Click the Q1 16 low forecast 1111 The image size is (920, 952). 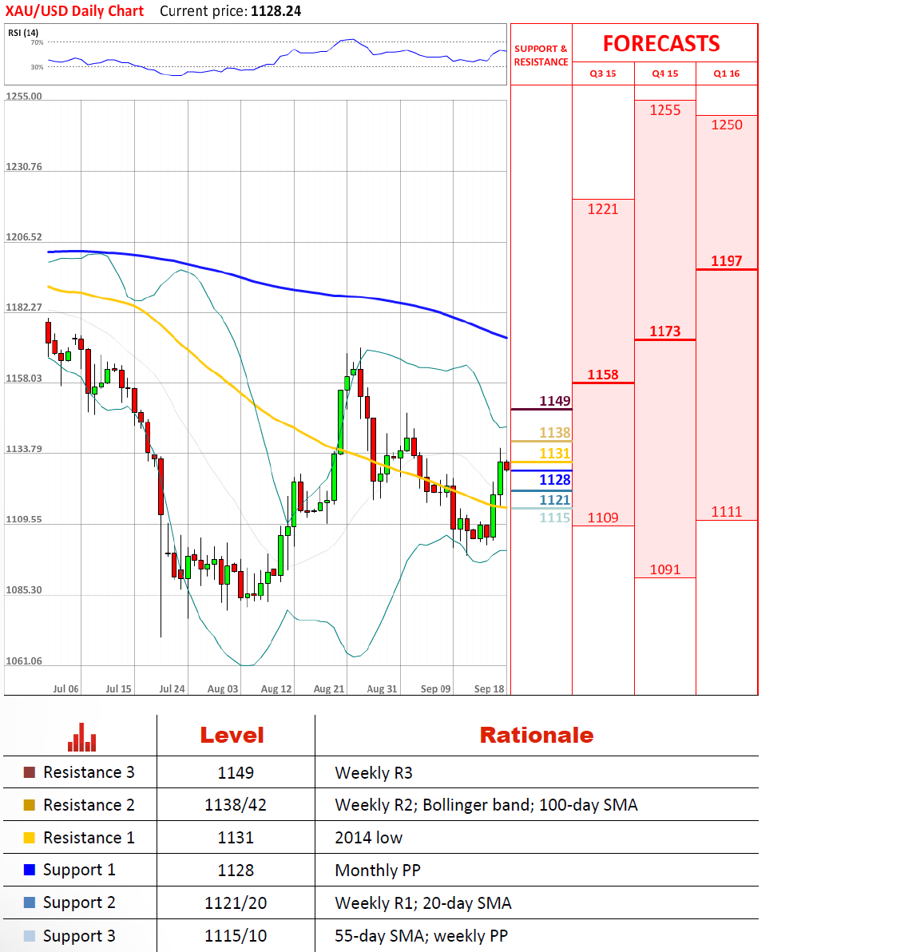click(727, 512)
